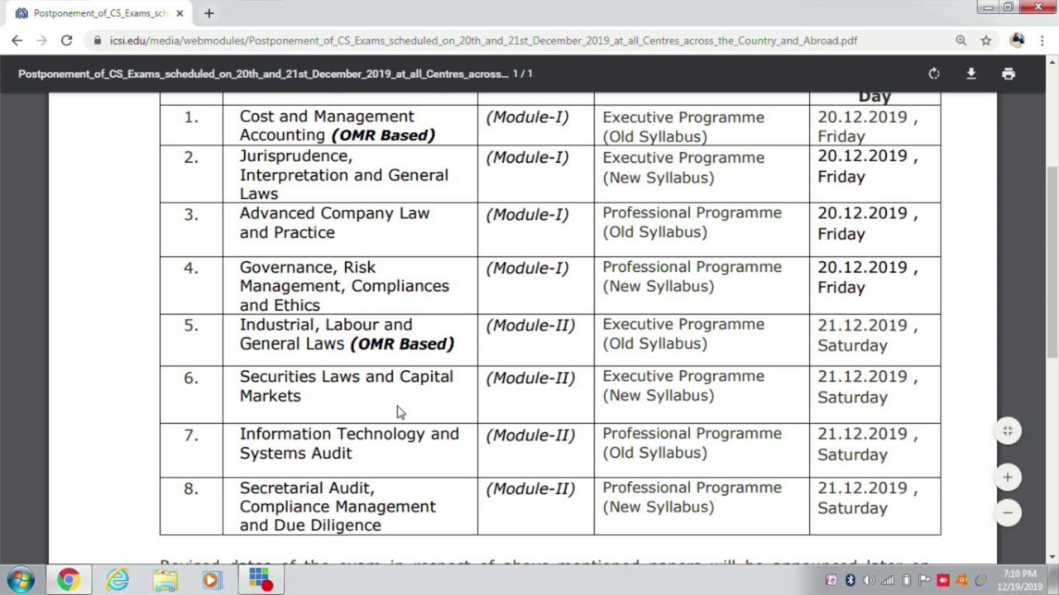Click the page vertical scrollbar thumb

1052,261
